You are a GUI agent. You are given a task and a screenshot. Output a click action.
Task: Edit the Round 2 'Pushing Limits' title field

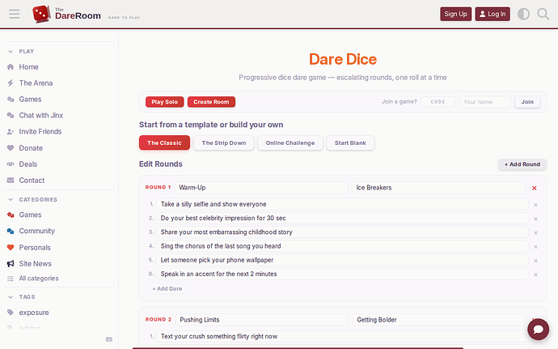pyautogui.click(x=262, y=320)
